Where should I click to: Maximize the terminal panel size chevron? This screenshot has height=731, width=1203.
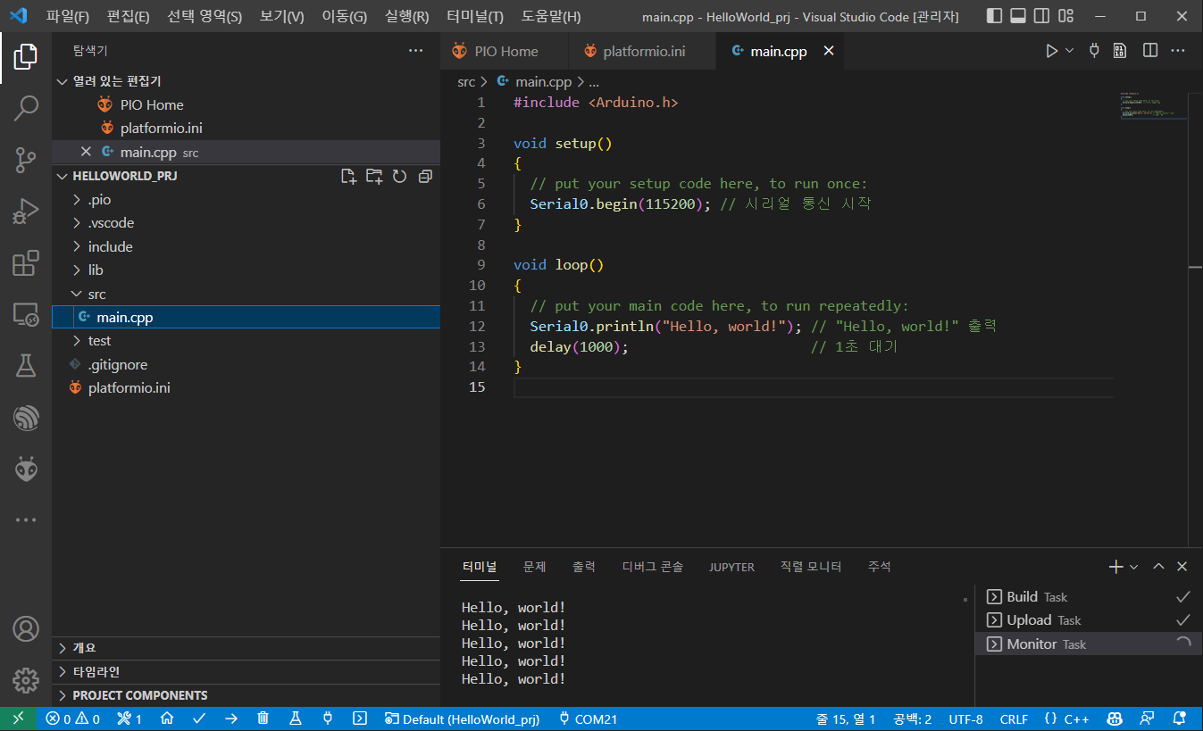point(1158,567)
